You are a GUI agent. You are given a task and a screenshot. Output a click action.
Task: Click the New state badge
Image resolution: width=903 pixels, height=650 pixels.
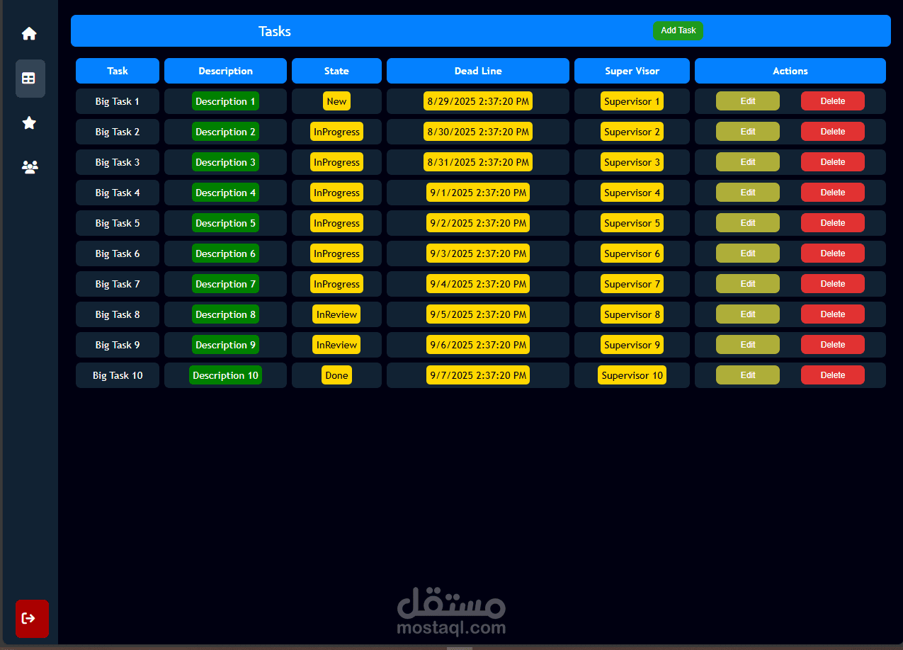[336, 101]
